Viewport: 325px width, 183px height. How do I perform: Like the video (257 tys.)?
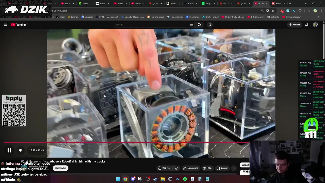[164, 168]
